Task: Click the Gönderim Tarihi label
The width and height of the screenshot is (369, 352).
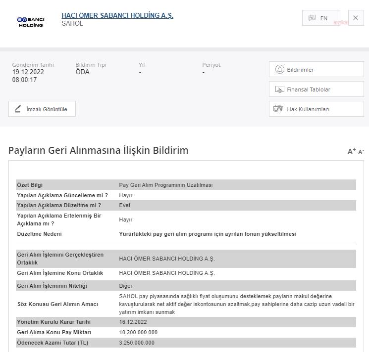Action: tap(33, 65)
